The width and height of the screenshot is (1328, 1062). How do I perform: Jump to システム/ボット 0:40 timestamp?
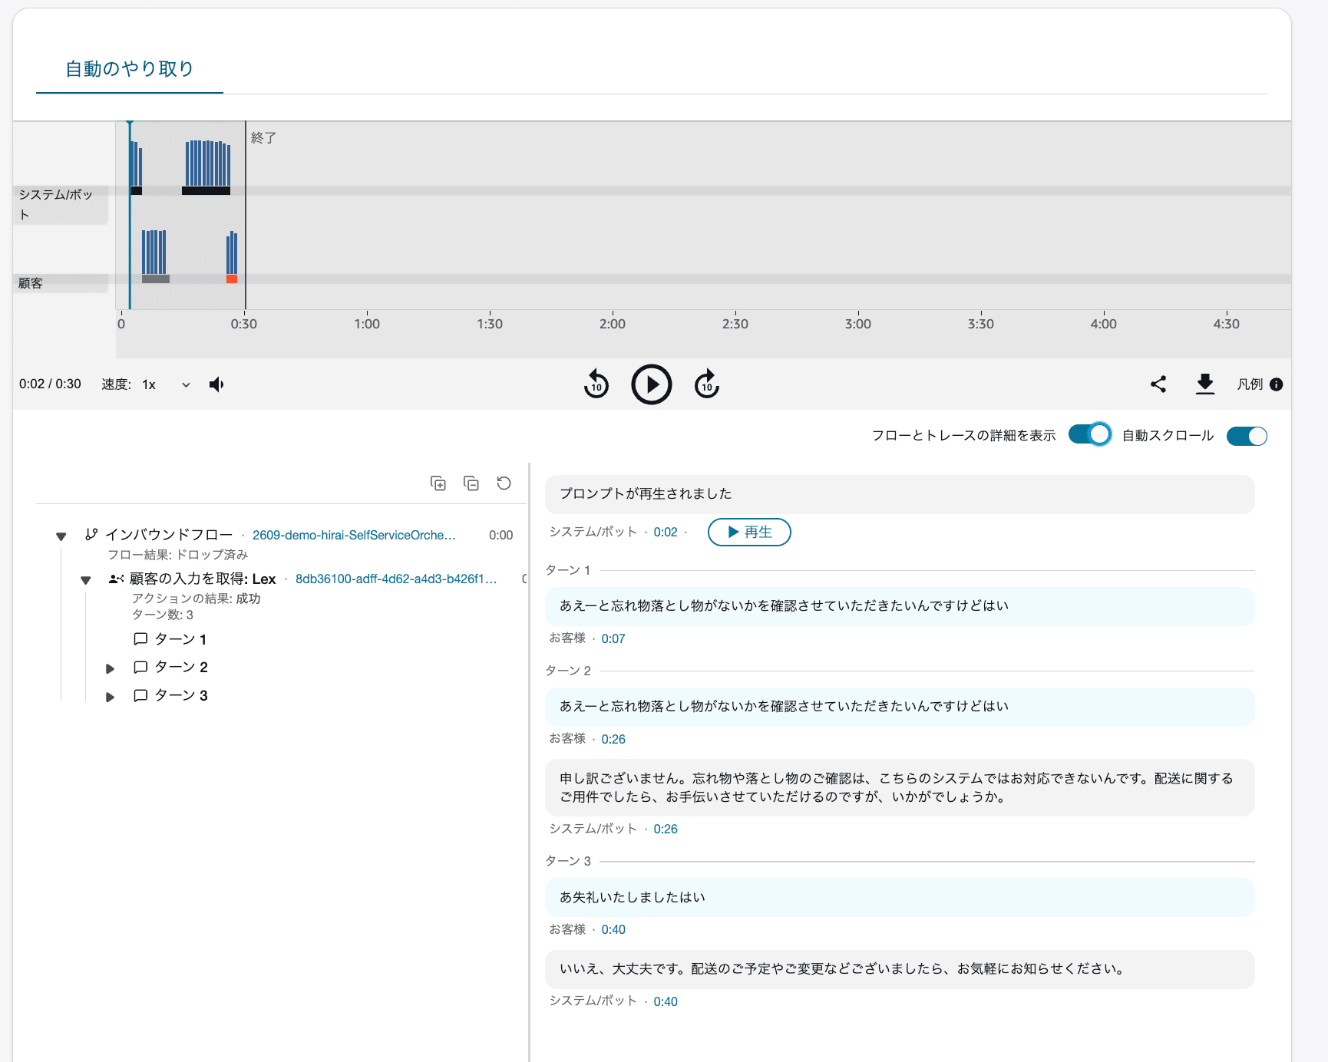666,1001
